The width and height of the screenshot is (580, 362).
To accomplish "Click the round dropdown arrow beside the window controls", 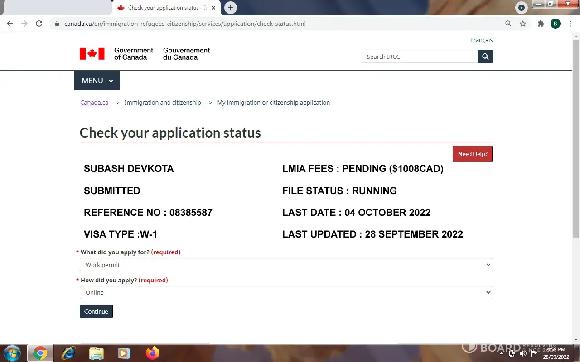I will pos(522,8).
